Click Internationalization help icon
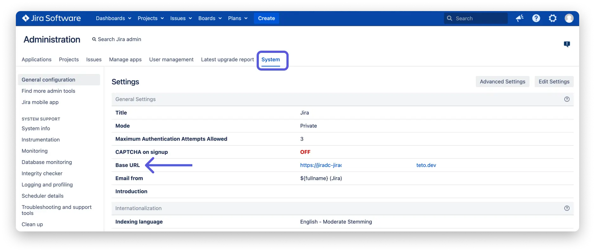 (x=567, y=208)
